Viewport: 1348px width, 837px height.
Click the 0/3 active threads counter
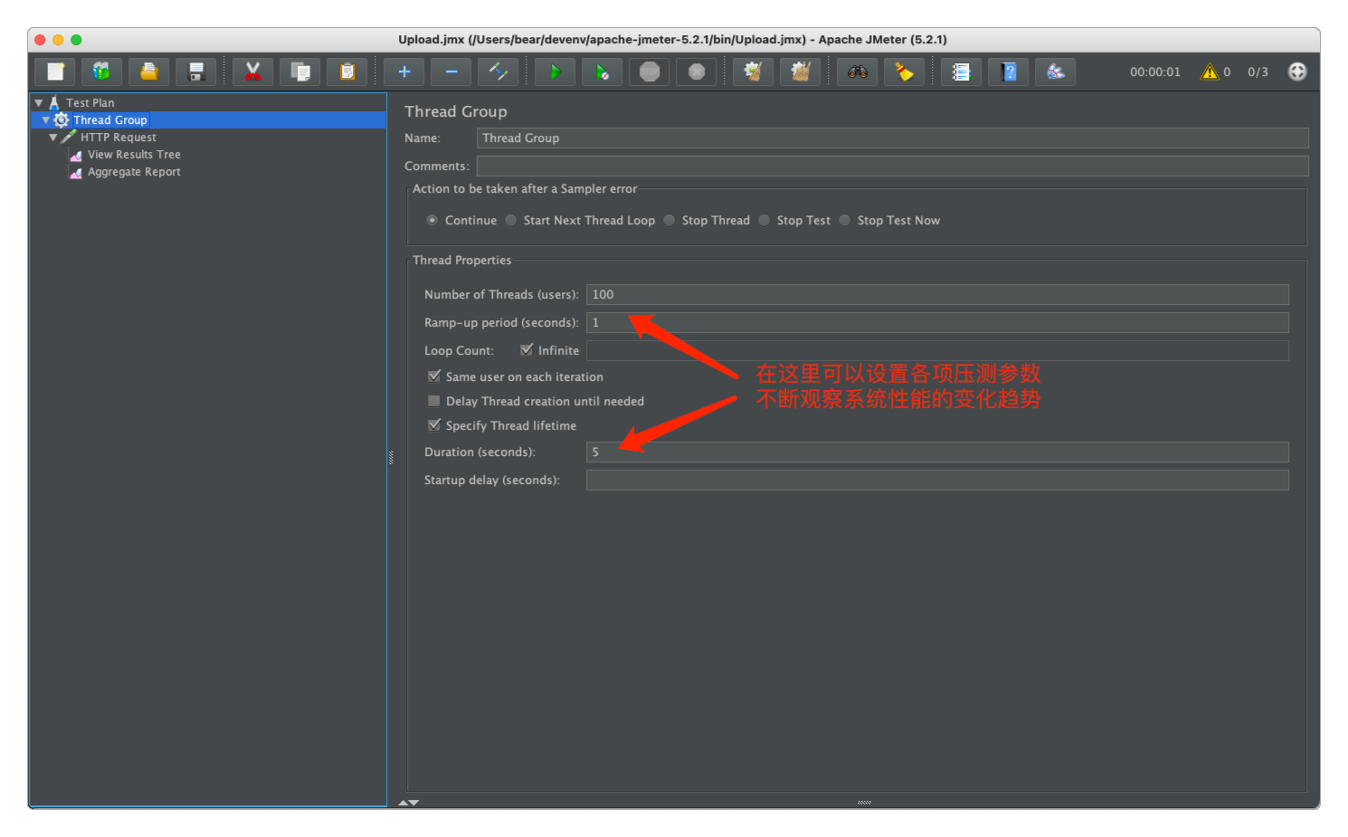[x=1258, y=71]
